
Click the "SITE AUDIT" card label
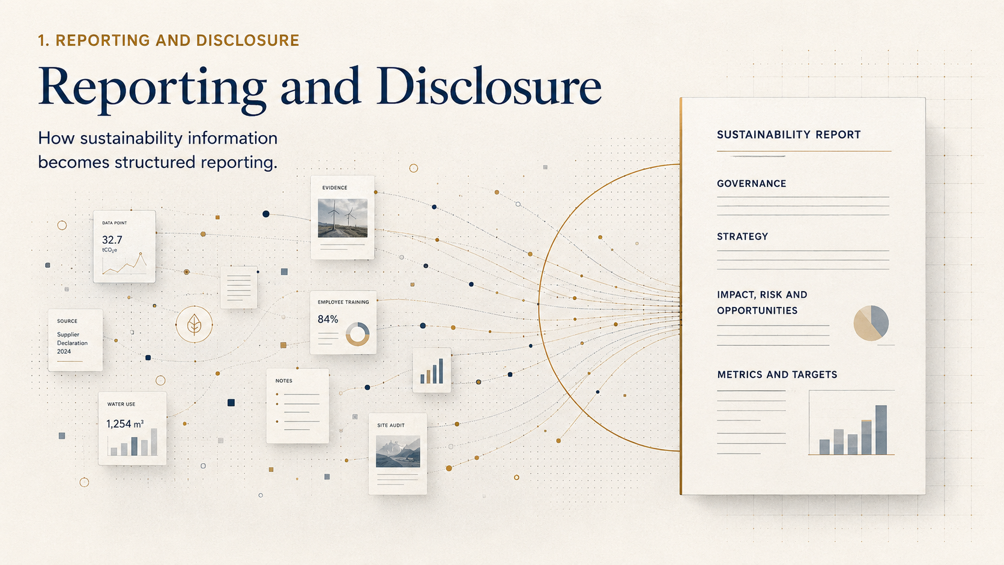(x=391, y=425)
